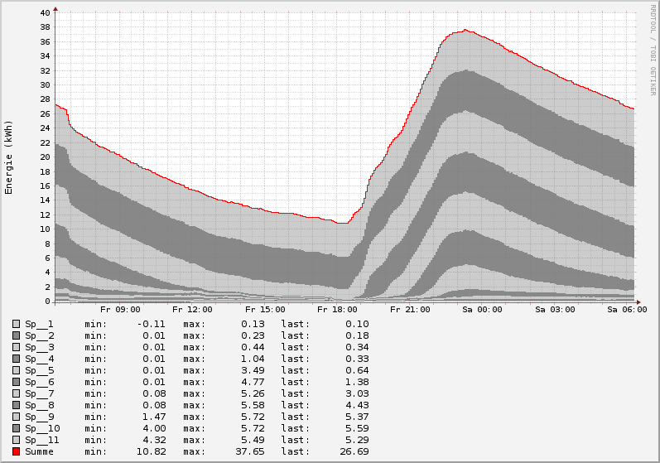Pick the Sp__5 legend color box
This screenshot has width=660, height=463.
pyautogui.click(x=16, y=370)
